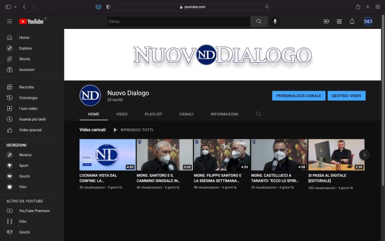385x241 pixels.
Task: Click Safari share icon
Action: [358, 7]
